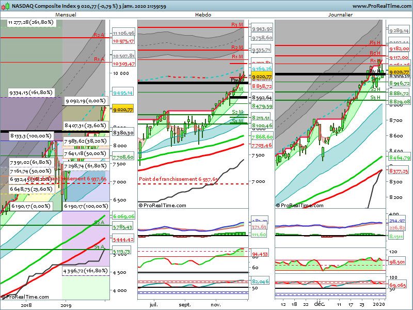Select the R2 A resistance label on the monthly chart

[x=99, y=35]
